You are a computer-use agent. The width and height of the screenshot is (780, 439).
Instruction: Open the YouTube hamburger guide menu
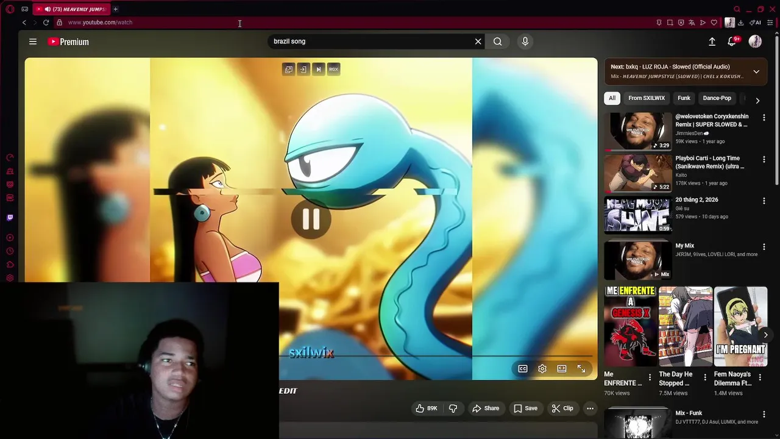tap(33, 41)
